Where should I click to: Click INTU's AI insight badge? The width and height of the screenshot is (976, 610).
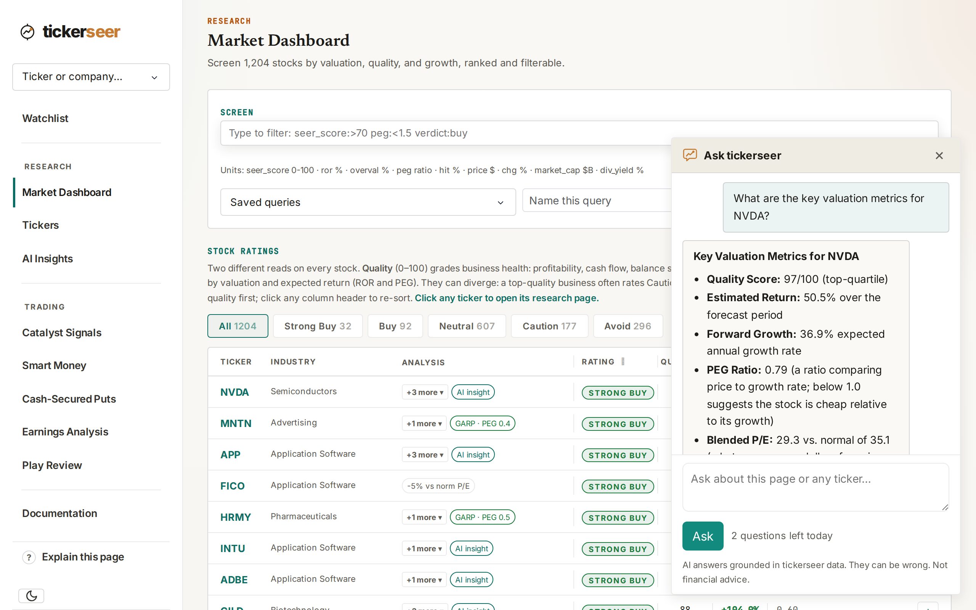click(472, 549)
